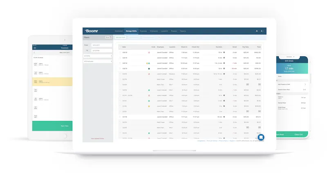This screenshot has width=327, height=182.
Task: Check the first shift row checkbox
Action: point(120,52)
